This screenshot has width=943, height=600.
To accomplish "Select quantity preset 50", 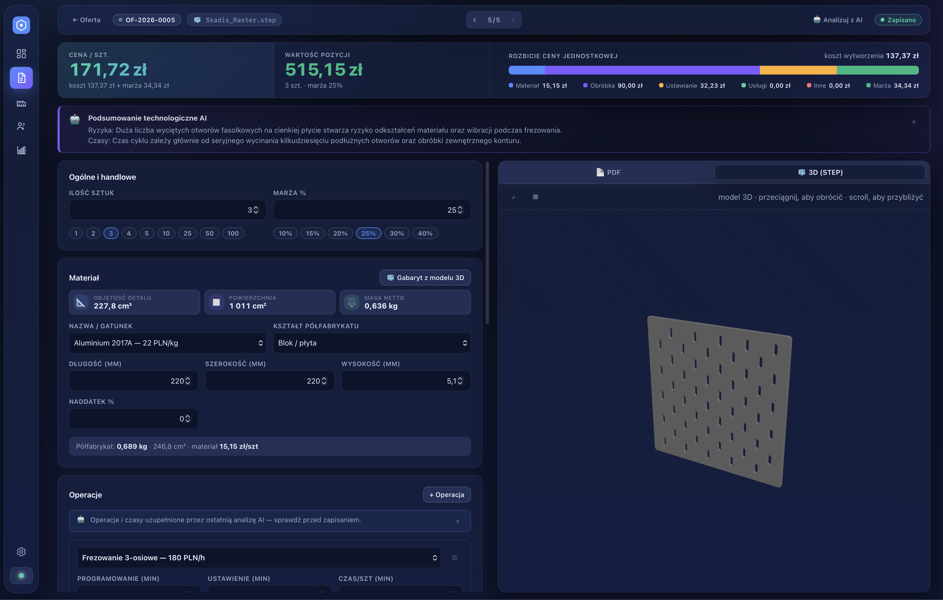I will [x=209, y=233].
